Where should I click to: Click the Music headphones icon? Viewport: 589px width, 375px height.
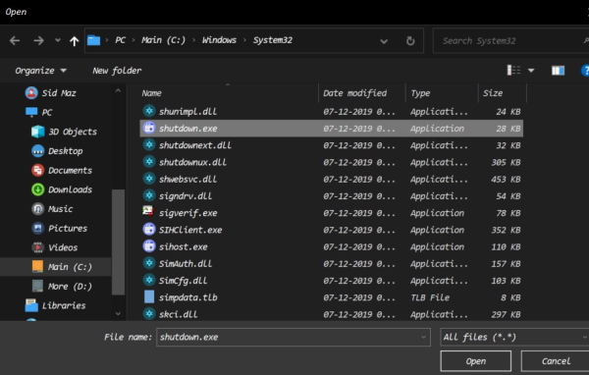coord(38,209)
